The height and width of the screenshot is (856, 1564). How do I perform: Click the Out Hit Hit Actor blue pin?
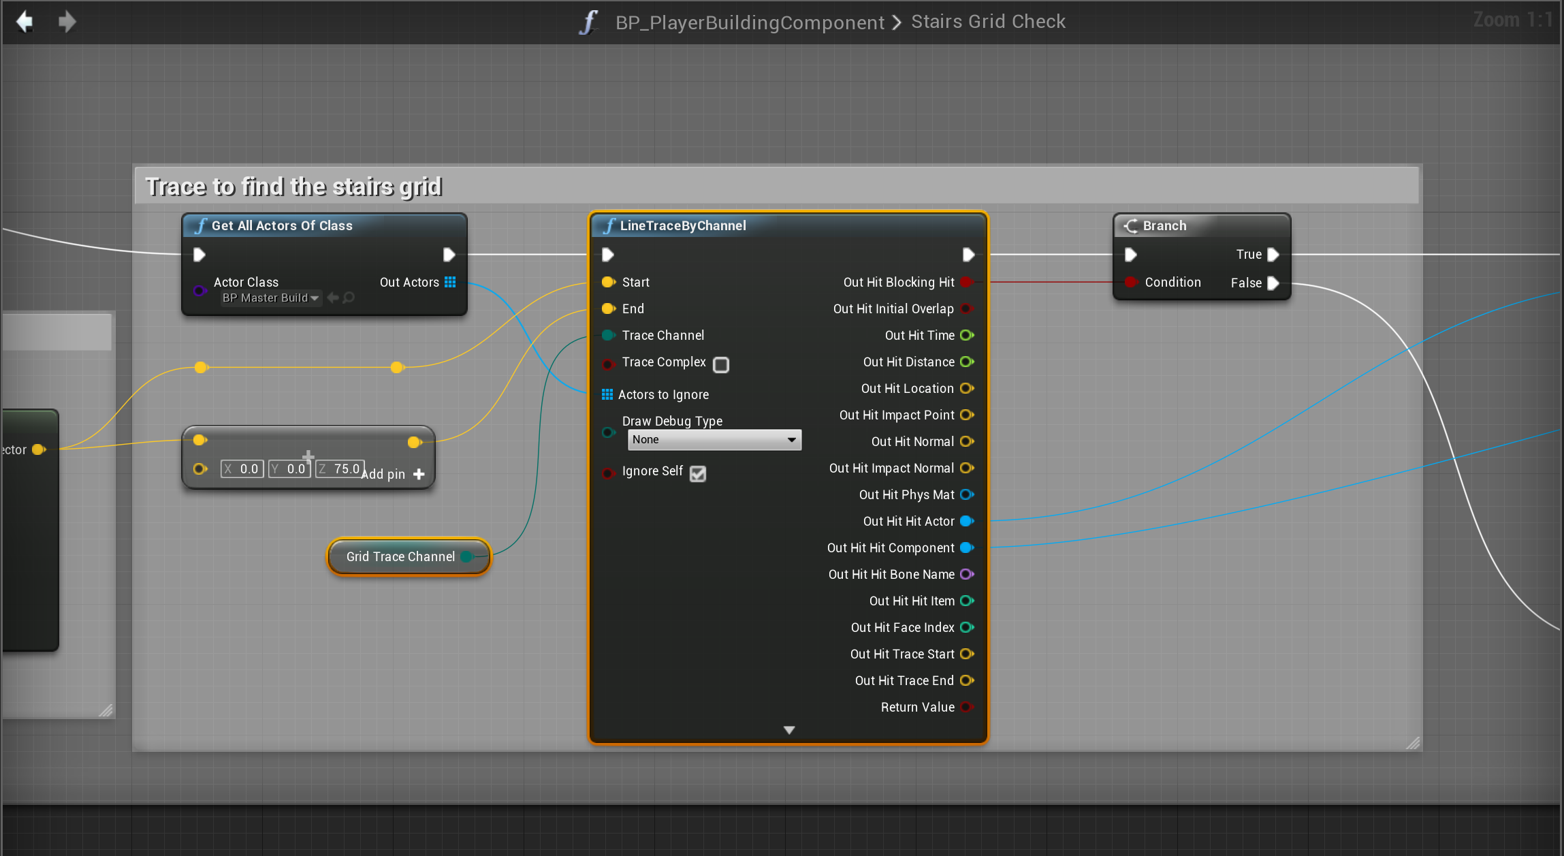tap(966, 521)
